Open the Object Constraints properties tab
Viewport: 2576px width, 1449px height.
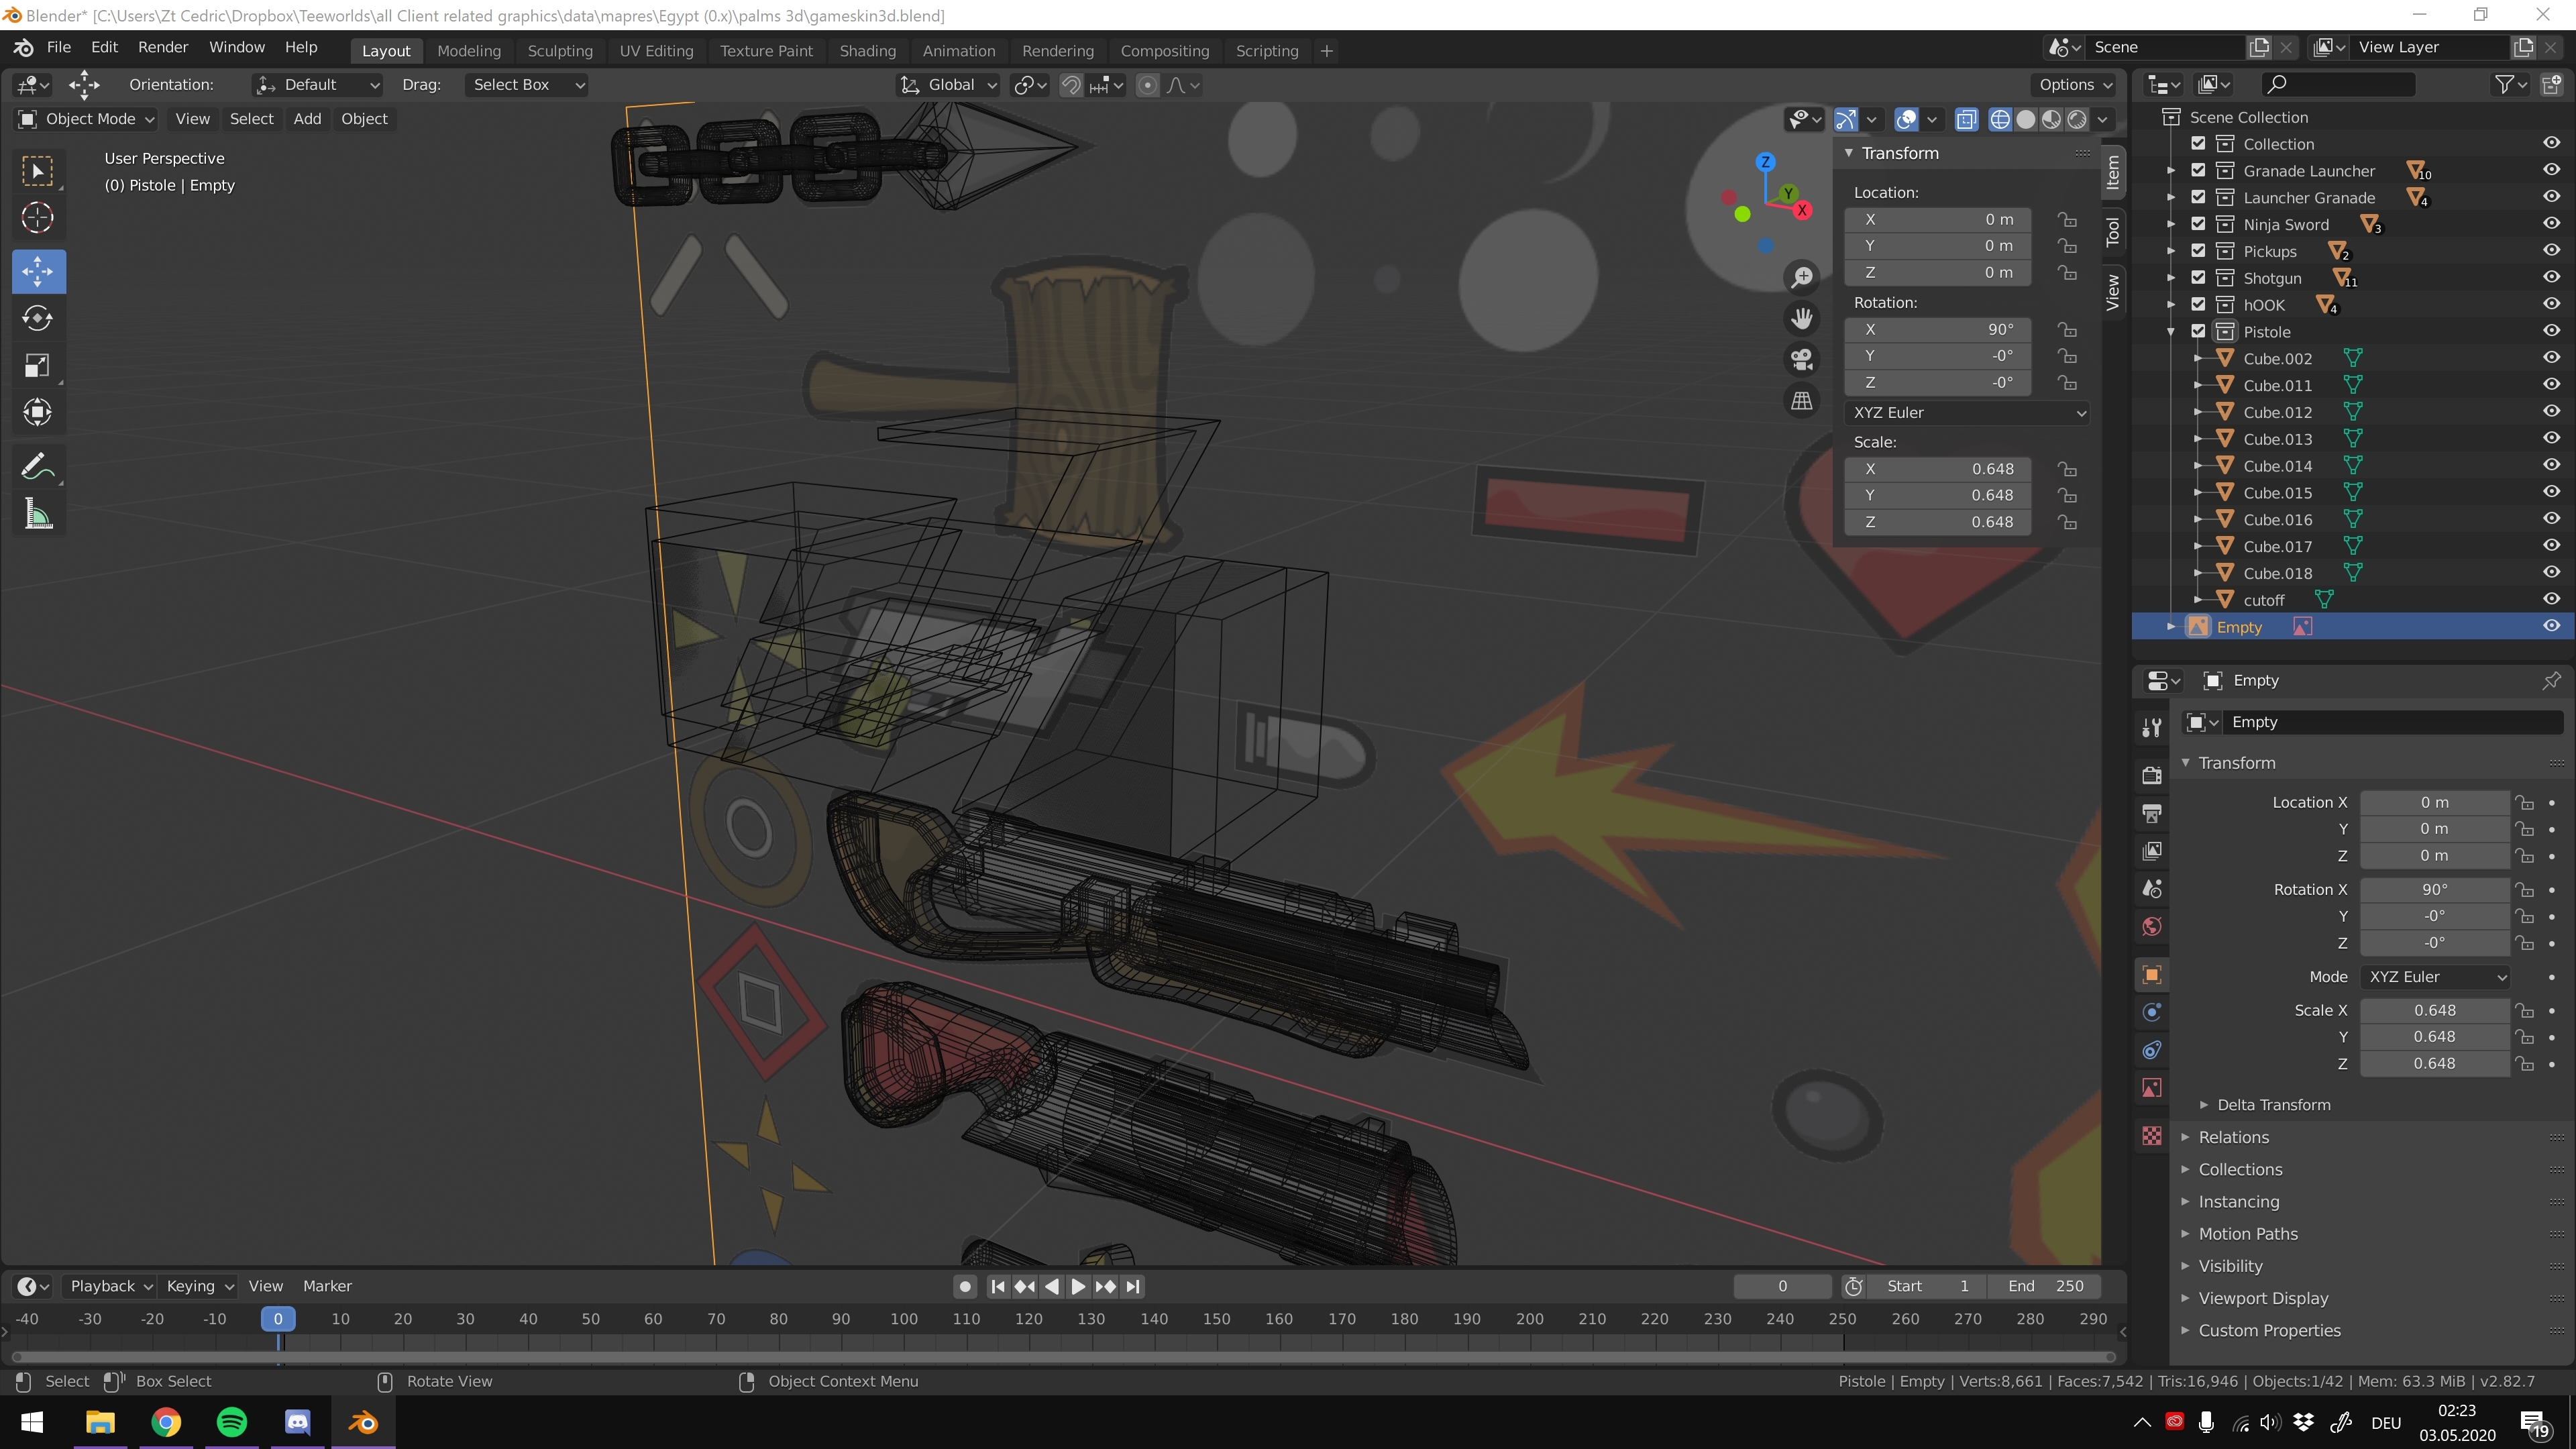coord(2152,1049)
